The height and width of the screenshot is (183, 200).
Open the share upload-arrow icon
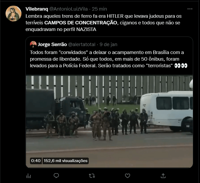click(x=163, y=176)
